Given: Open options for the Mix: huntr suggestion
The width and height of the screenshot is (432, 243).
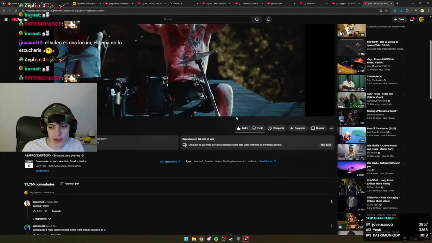Looking at the screenshot, I should point(404,43).
